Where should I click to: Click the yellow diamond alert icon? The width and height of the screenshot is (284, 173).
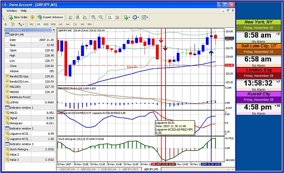coord(32,17)
